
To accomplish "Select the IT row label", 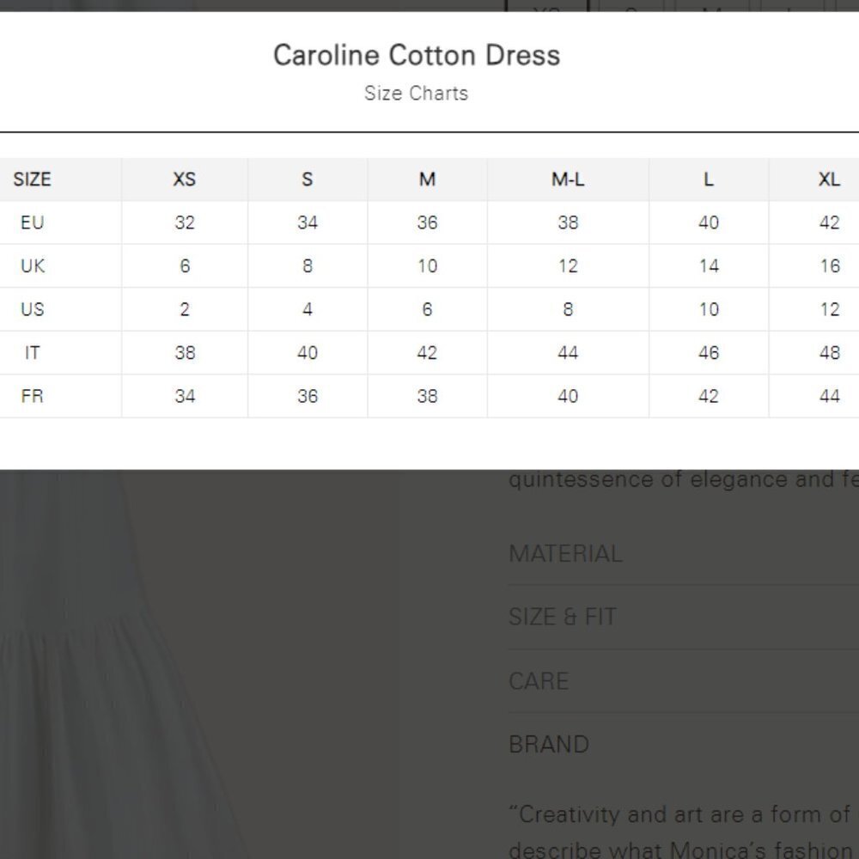I will click(x=33, y=352).
